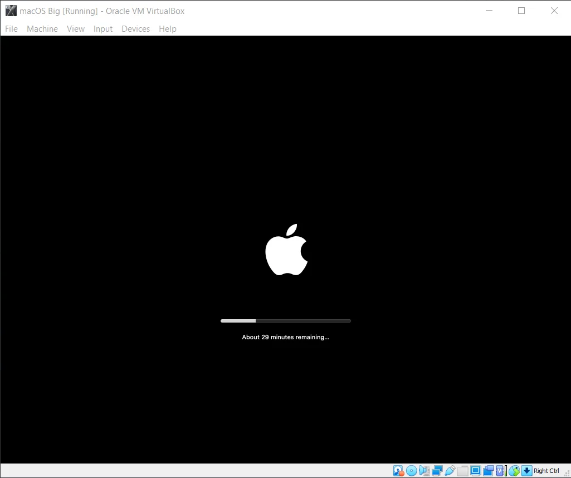Minimize the VirtualBox window
This screenshot has height=478, width=571.
tap(489, 11)
